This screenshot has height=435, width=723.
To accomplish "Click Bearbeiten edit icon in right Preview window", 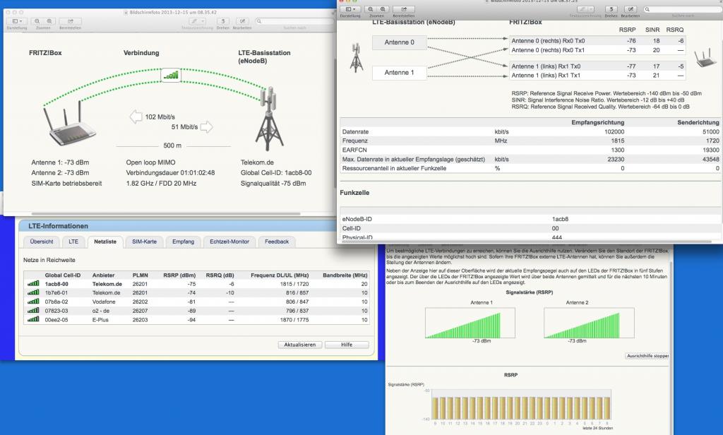I will [631, 9].
